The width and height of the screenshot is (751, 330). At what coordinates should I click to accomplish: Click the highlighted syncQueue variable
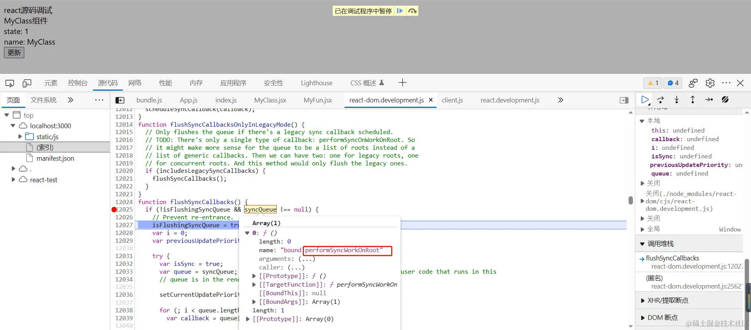(260, 210)
